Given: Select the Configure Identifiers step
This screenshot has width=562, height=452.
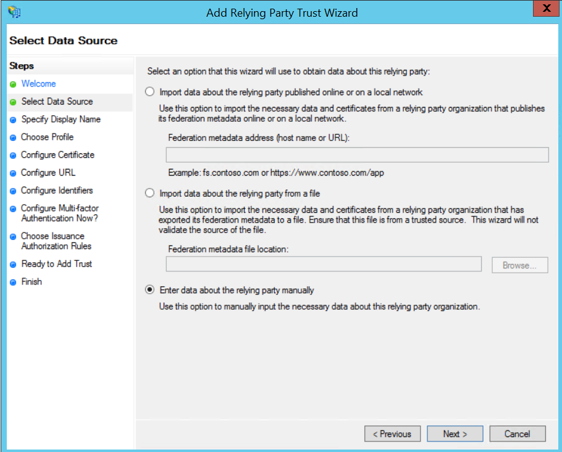Looking at the screenshot, I should point(57,190).
